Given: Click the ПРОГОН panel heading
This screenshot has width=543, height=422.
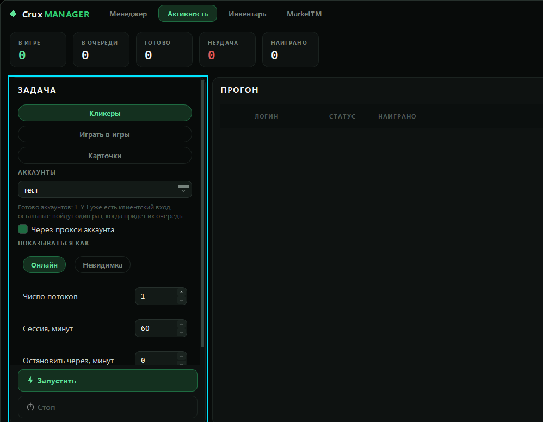Looking at the screenshot, I should pyautogui.click(x=239, y=90).
